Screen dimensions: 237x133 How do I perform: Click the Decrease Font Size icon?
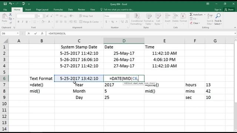point(51,16)
